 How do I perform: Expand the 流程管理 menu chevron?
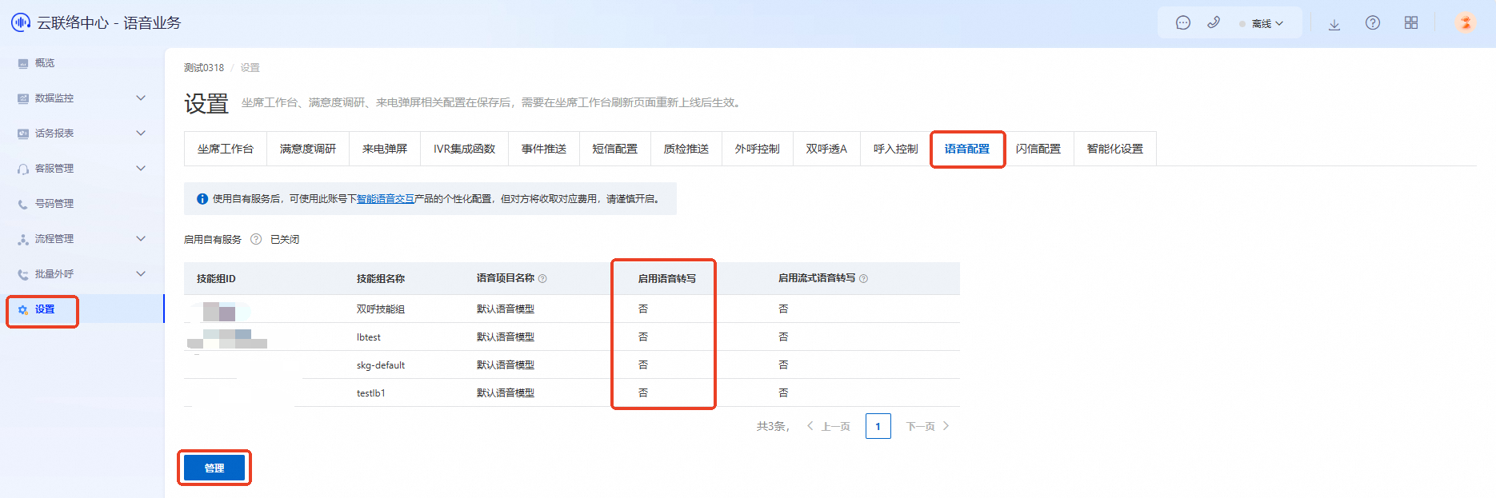pyautogui.click(x=141, y=239)
